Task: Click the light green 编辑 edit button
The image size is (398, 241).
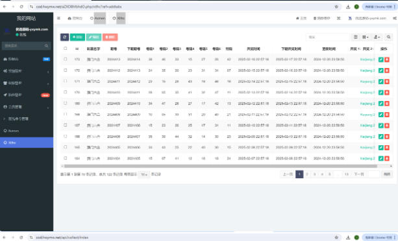Action: click(93, 37)
